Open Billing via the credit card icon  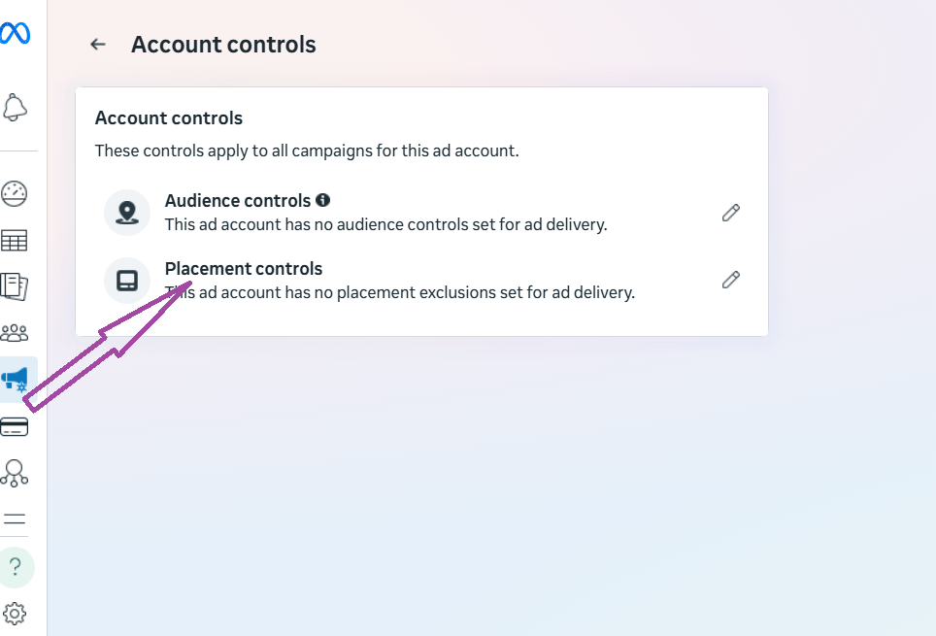coord(14,425)
